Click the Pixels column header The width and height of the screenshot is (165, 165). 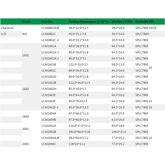26,21
